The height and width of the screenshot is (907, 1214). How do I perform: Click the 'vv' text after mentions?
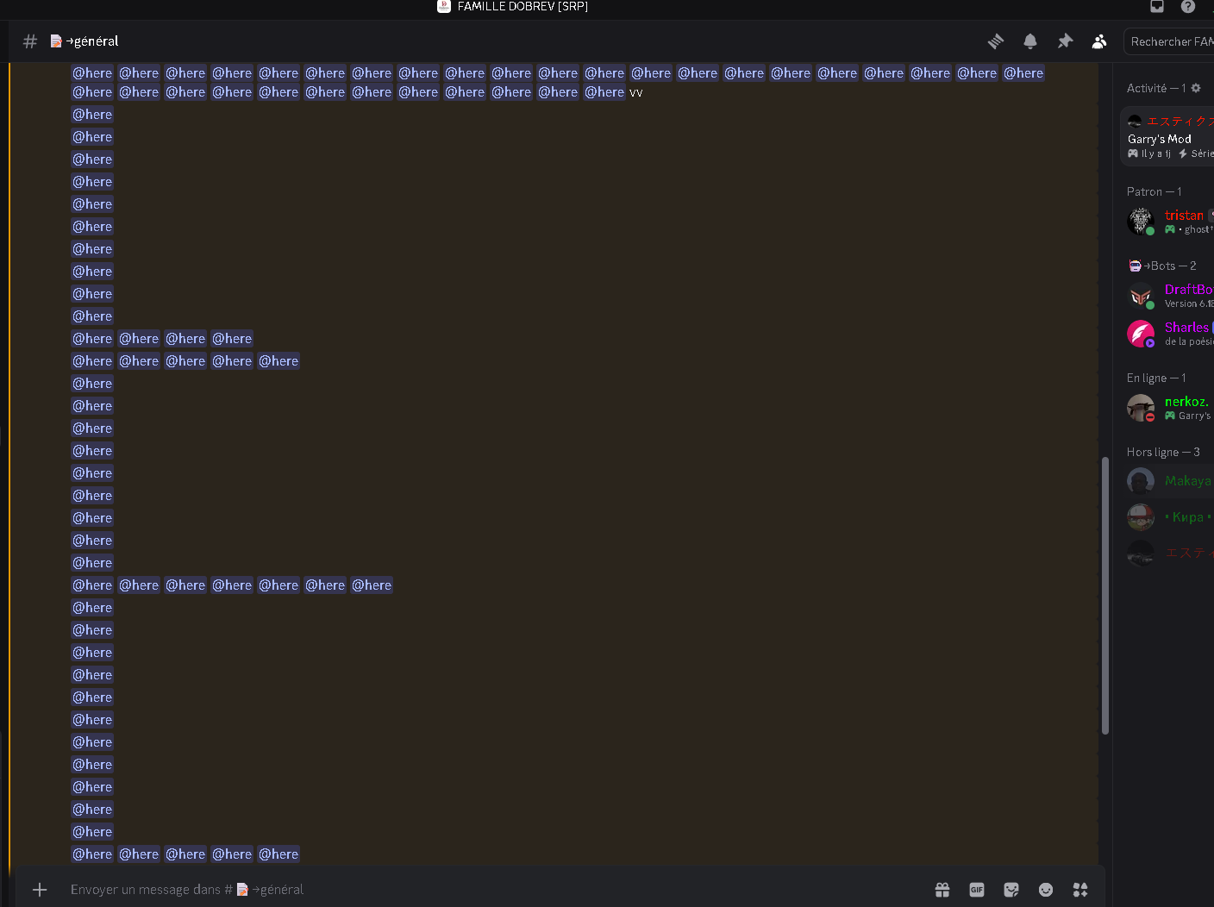click(635, 92)
